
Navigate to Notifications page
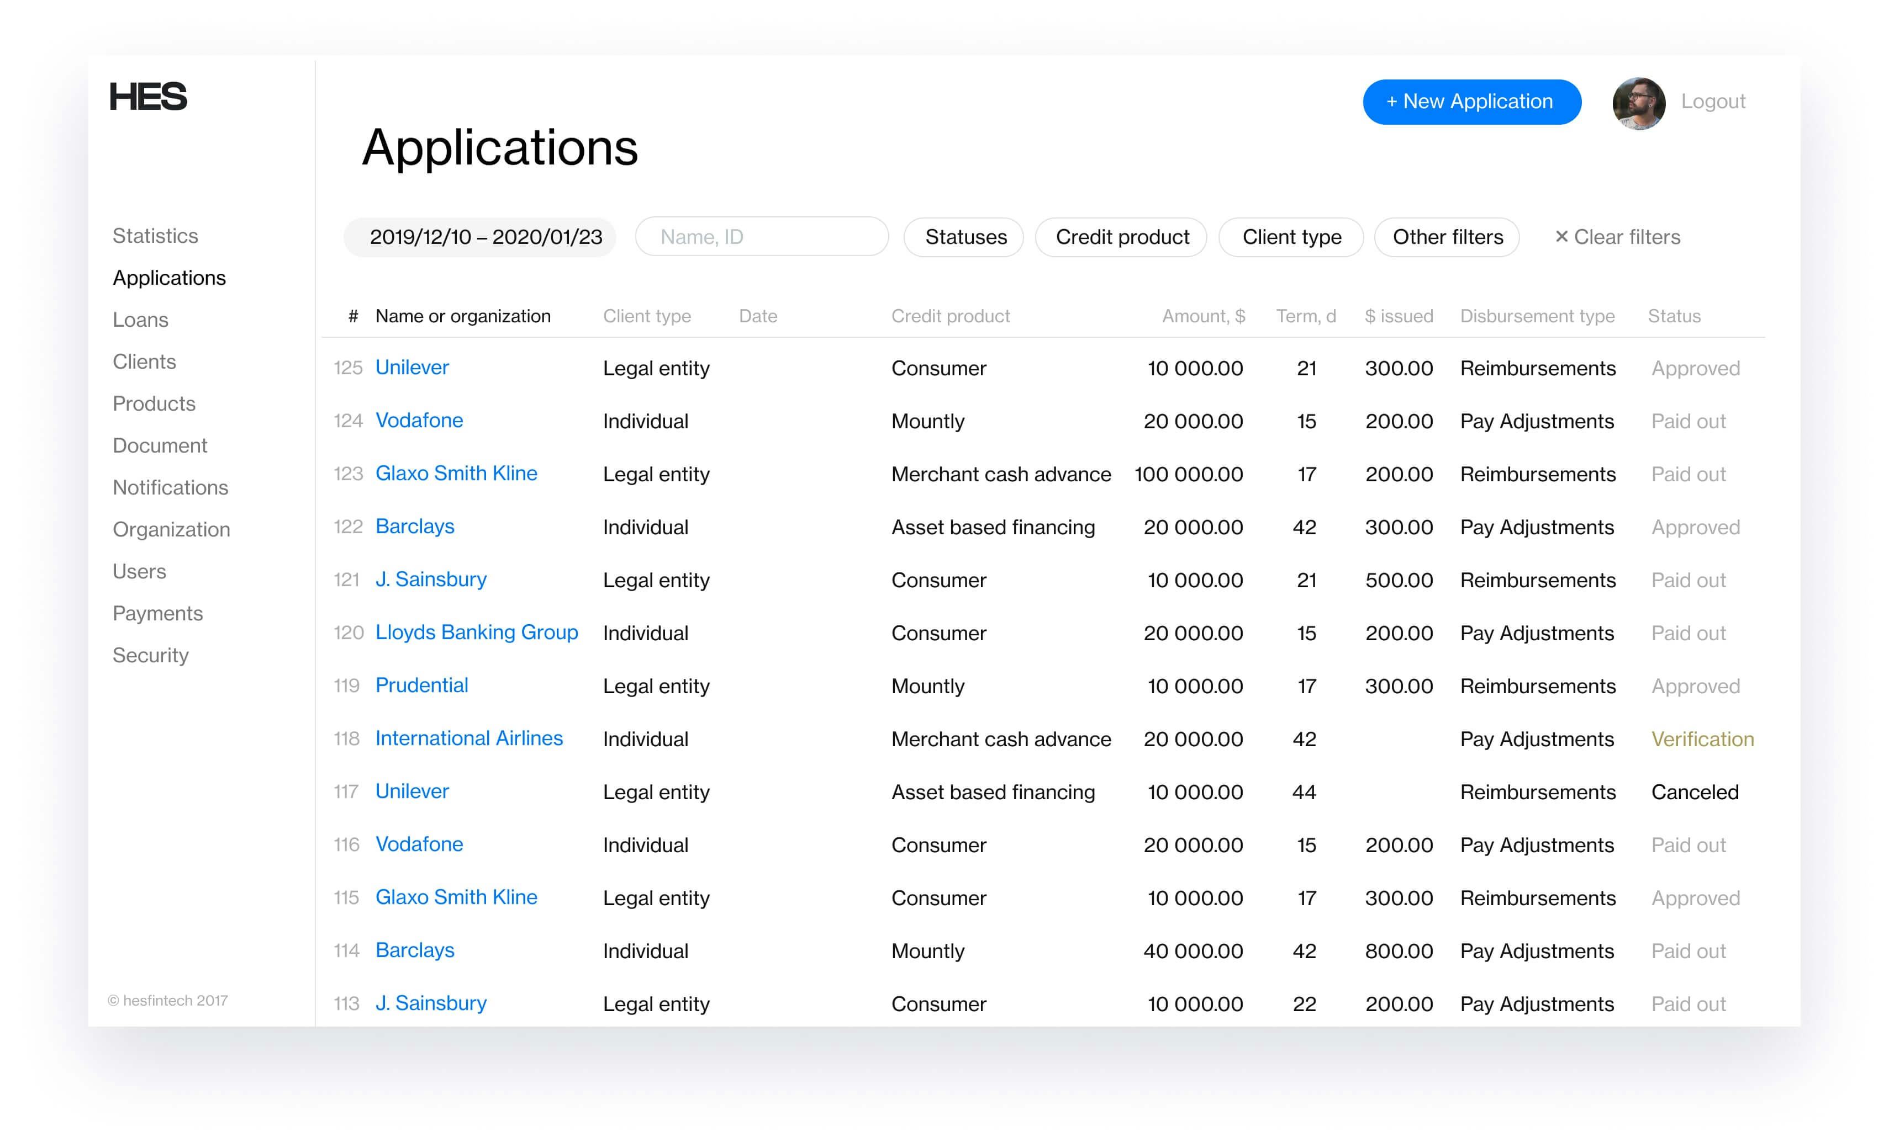[170, 488]
